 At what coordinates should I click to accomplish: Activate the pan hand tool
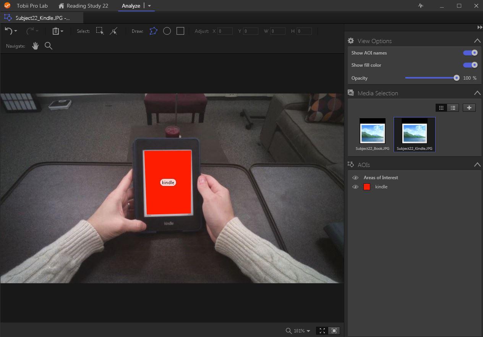point(36,46)
